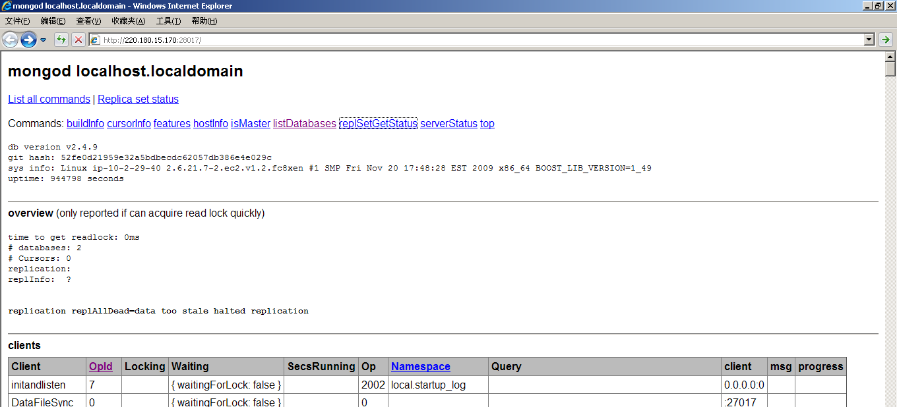The height and width of the screenshot is (407, 897).
Task: Open the List all commands link
Action: pos(49,99)
